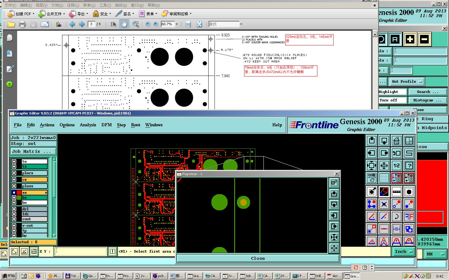Check the rout layer box
Screen dimensions: 449x280
pos(14,219)
